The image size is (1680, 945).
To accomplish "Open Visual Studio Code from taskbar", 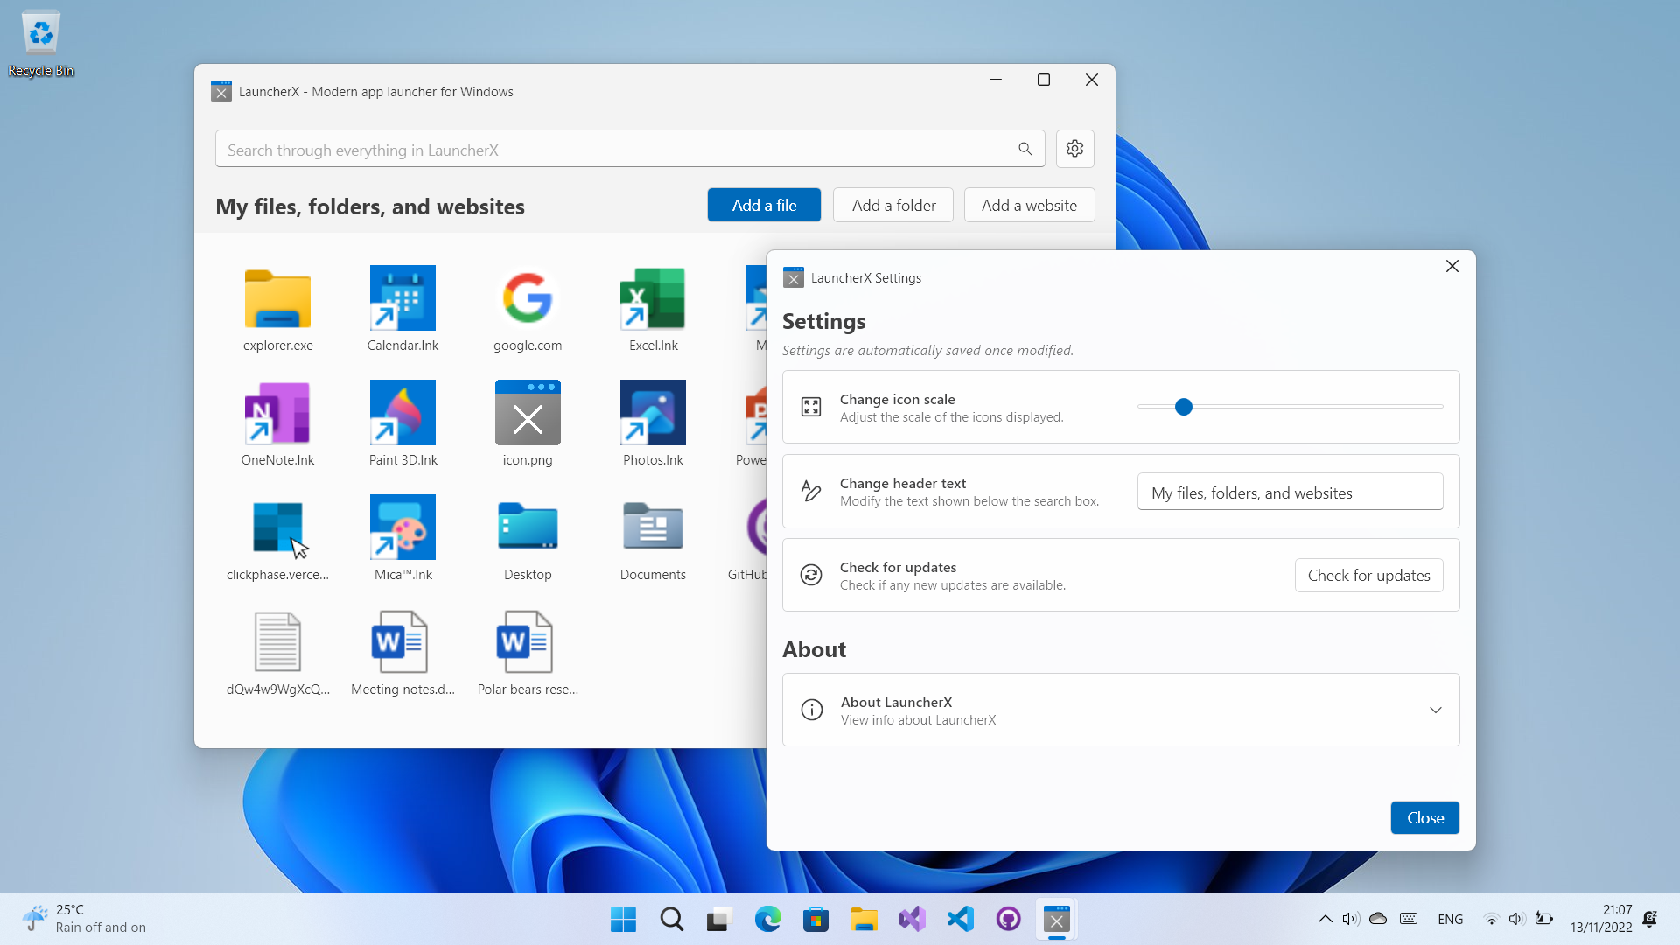I will [x=960, y=919].
